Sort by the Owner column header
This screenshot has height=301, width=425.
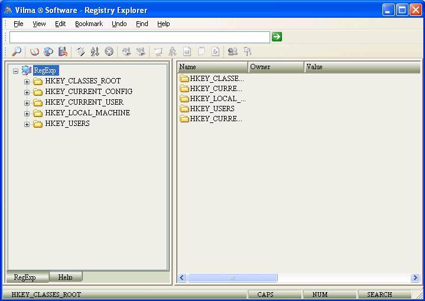276,67
